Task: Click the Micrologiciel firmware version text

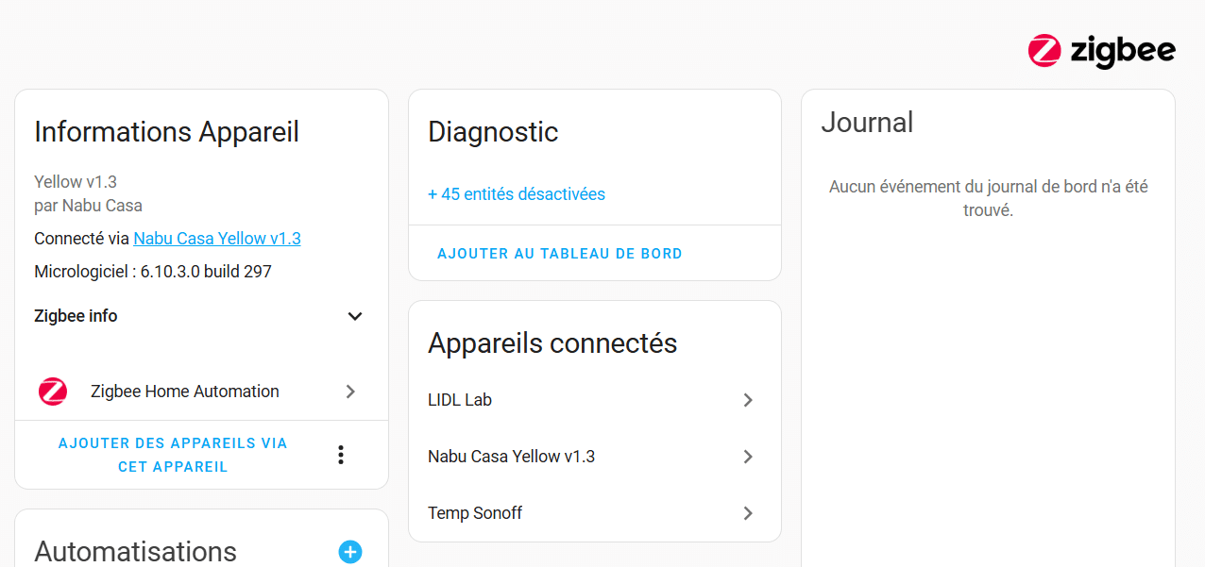Action: click(x=153, y=272)
